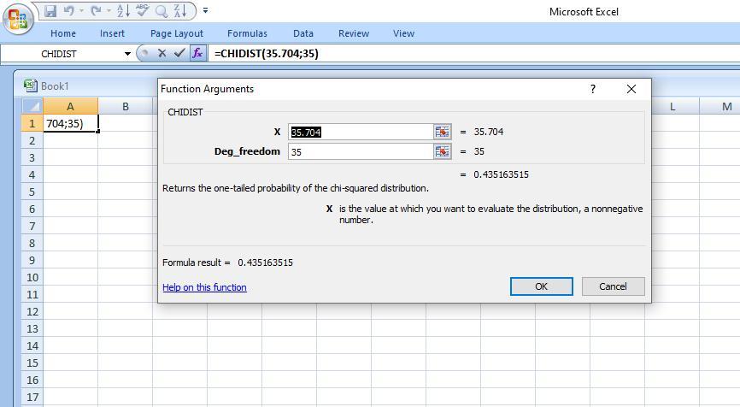The height and width of the screenshot is (407, 740).
Task: Click the Print Preview magnifier icon
Action: [162, 11]
